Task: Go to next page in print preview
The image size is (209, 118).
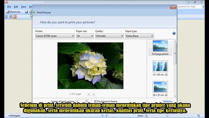Action: [94, 94]
